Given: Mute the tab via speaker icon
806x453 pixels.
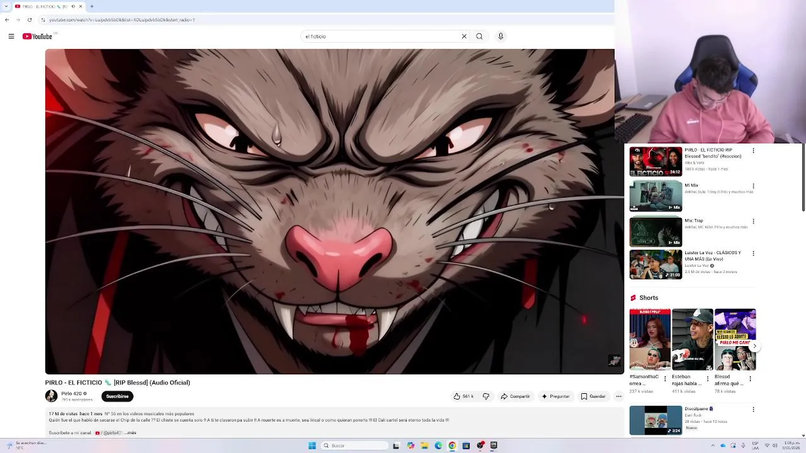Looking at the screenshot, I should (x=73, y=6).
